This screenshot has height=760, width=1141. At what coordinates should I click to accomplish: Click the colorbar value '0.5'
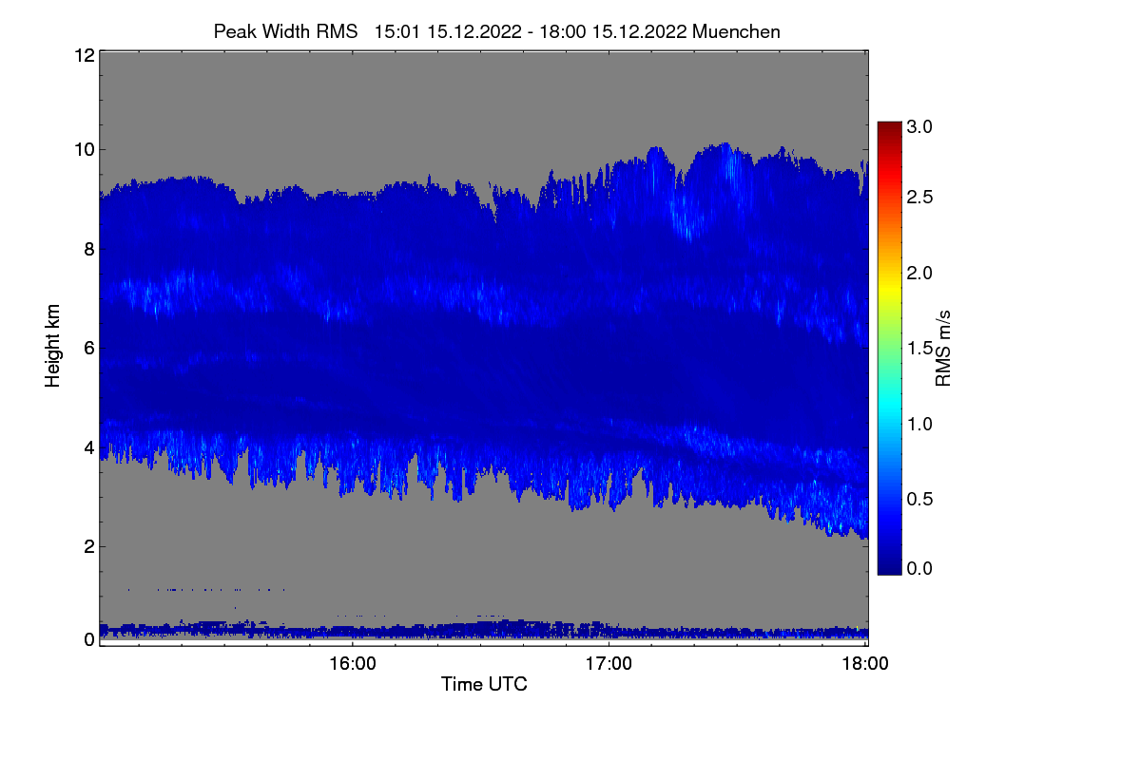click(x=919, y=498)
